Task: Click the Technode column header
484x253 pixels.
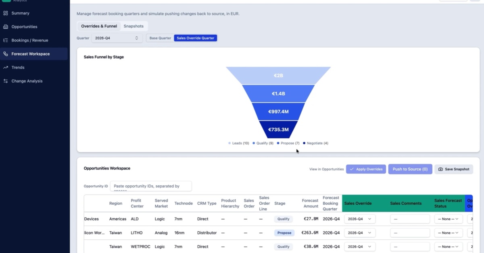Action: pyautogui.click(x=184, y=203)
